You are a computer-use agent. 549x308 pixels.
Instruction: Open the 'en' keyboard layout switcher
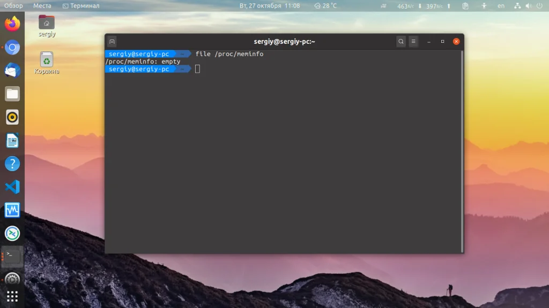pos(500,6)
